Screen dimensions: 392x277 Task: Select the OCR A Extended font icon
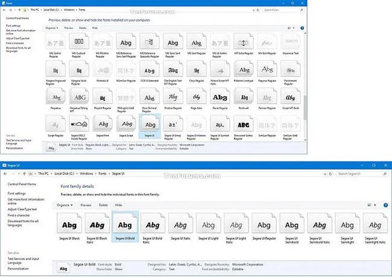pyautogui.click(x=150, y=69)
